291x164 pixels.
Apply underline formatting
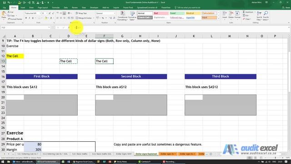[x=33, y=18]
